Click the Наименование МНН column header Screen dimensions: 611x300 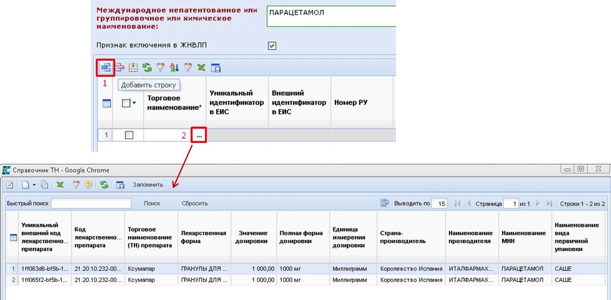(x=525, y=237)
